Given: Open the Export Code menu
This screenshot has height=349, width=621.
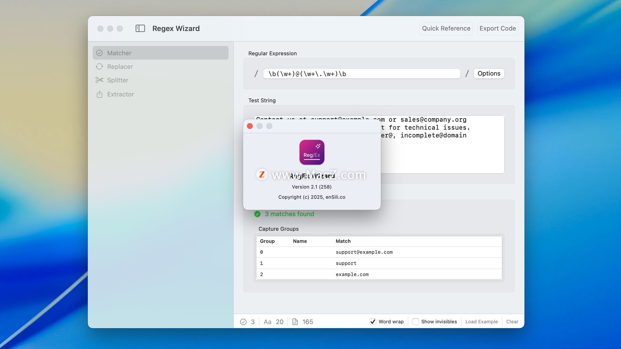Looking at the screenshot, I should pyautogui.click(x=497, y=28).
